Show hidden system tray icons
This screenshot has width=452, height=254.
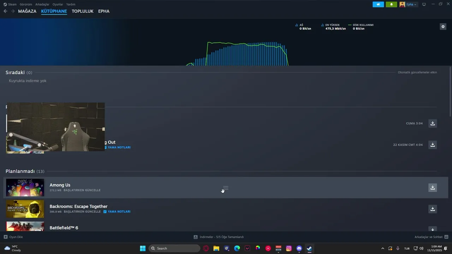tap(382, 248)
